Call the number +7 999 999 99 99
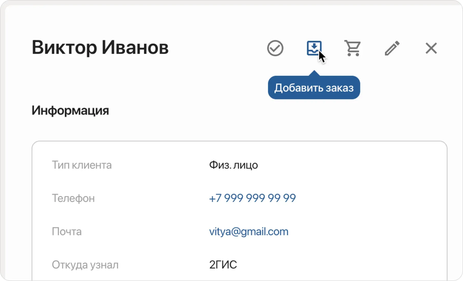 (253, 198)
